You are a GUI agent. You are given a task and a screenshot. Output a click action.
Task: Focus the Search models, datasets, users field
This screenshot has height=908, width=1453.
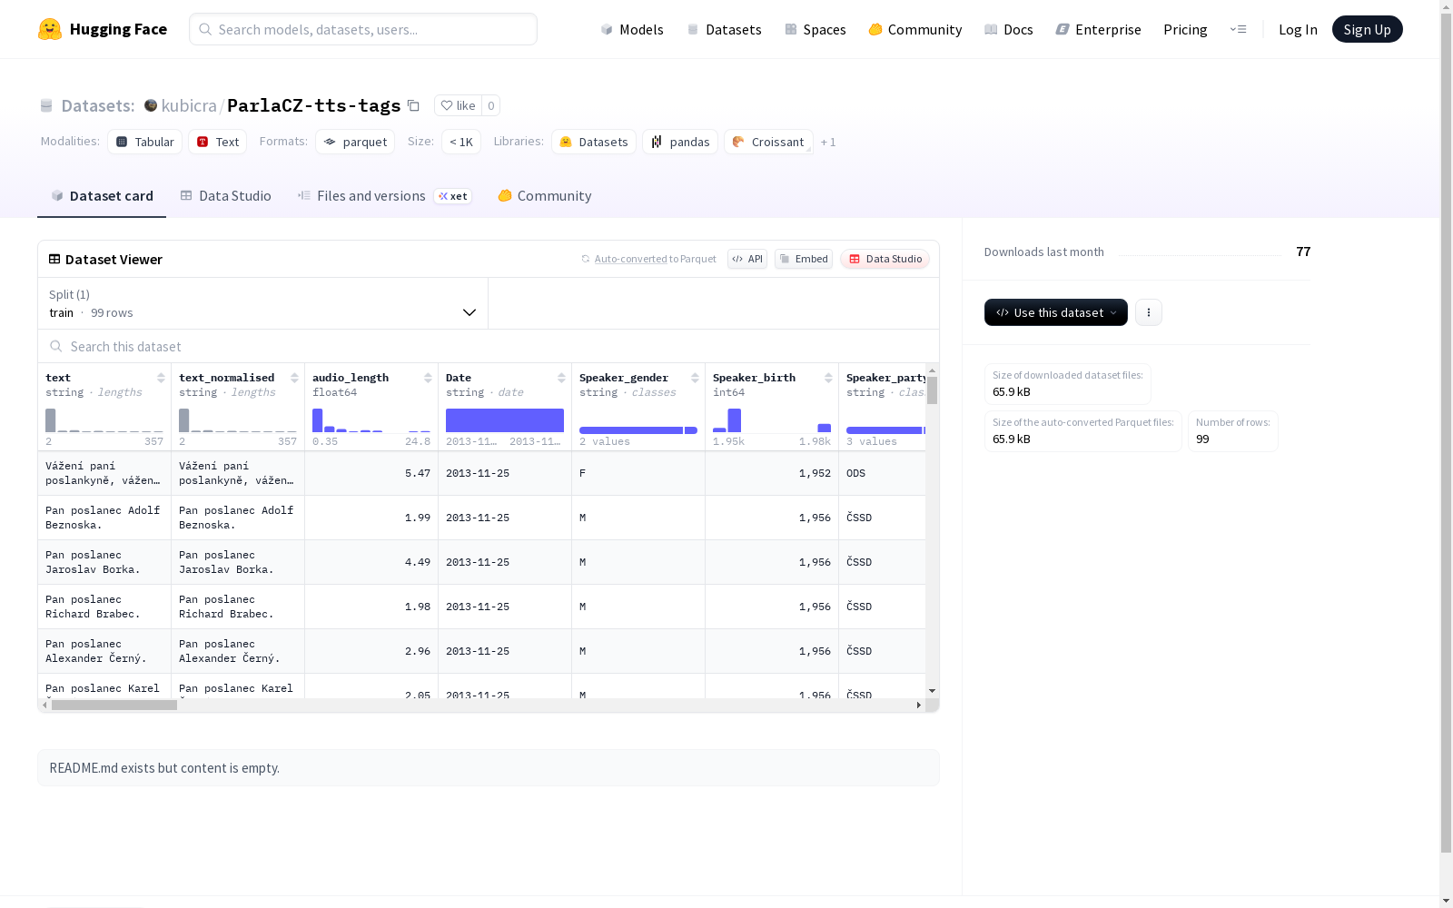[x=363, y=29]
